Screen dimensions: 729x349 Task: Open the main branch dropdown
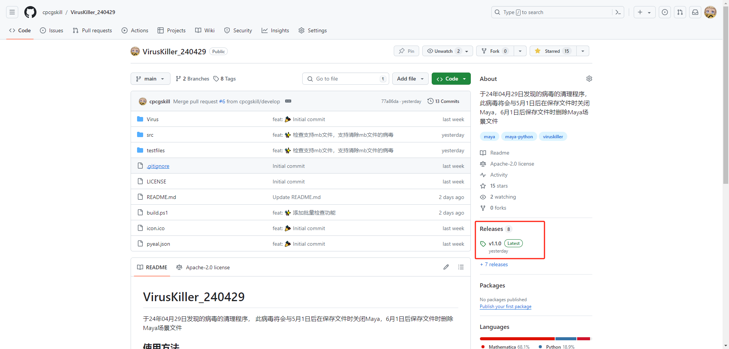coord(150,79)
